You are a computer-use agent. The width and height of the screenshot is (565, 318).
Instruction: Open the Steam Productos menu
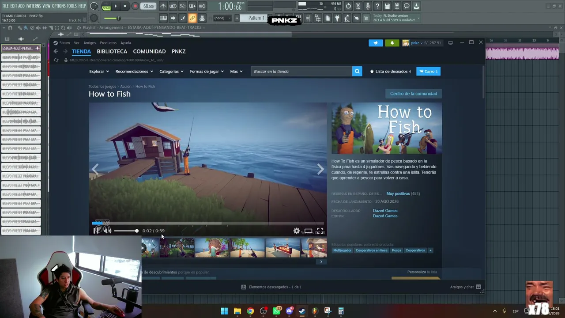point(108,43)
